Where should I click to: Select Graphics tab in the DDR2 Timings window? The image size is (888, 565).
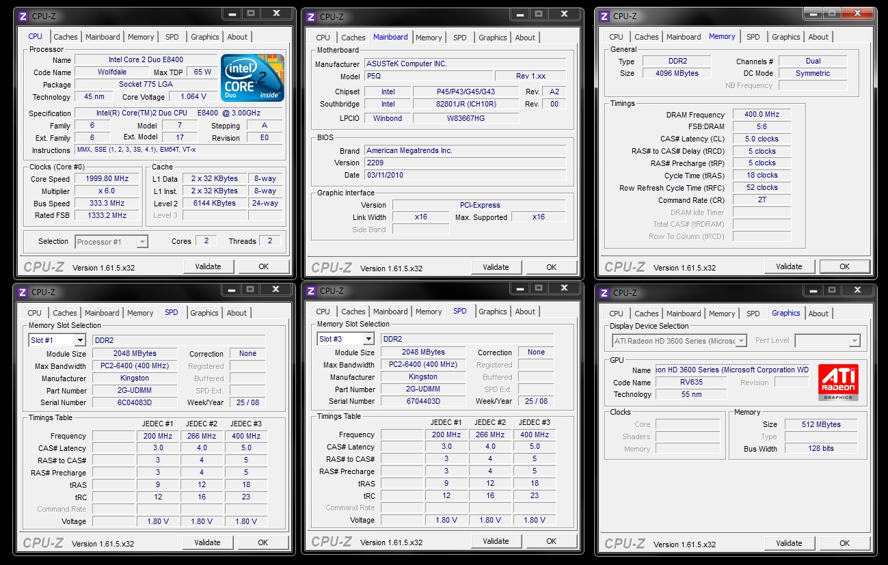785,37
